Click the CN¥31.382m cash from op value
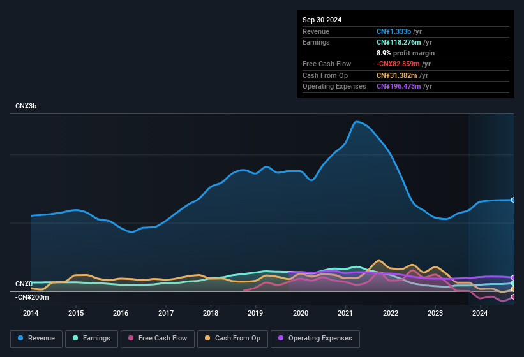Screen dimensions: 524x357 click(397, 75)
